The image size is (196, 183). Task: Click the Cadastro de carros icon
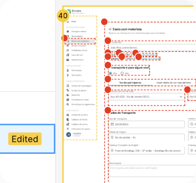68,124
